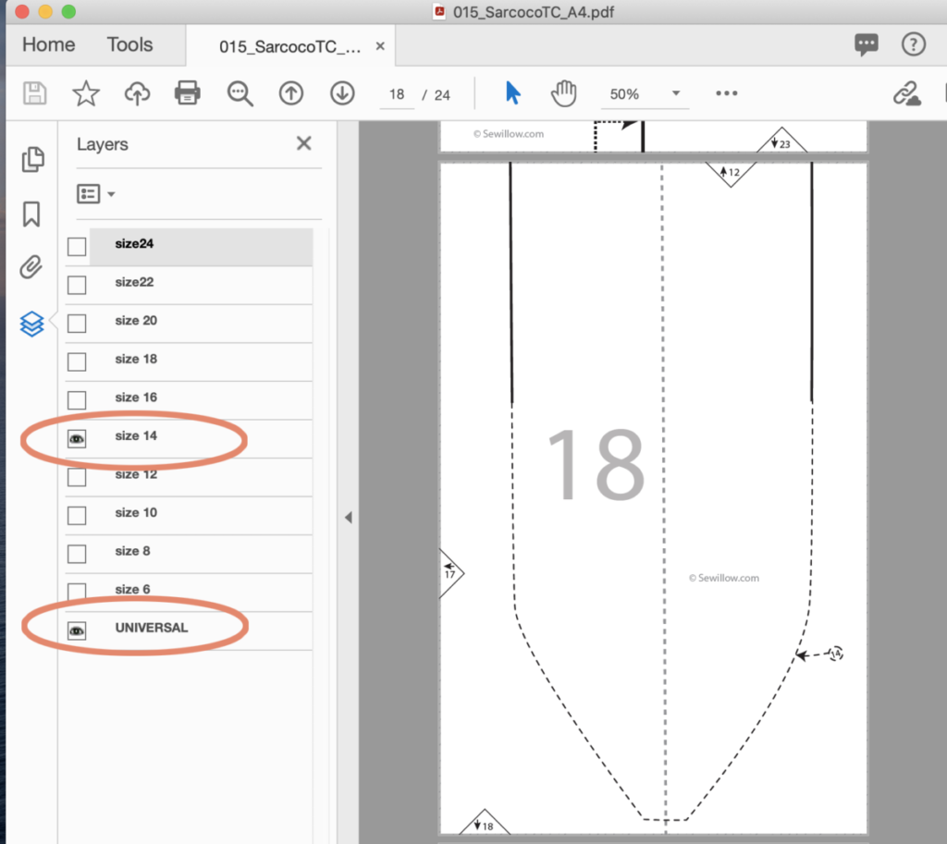947x844 pixels.
Task: Upload the PDF to cloud
Action: (x=137, y=93)
